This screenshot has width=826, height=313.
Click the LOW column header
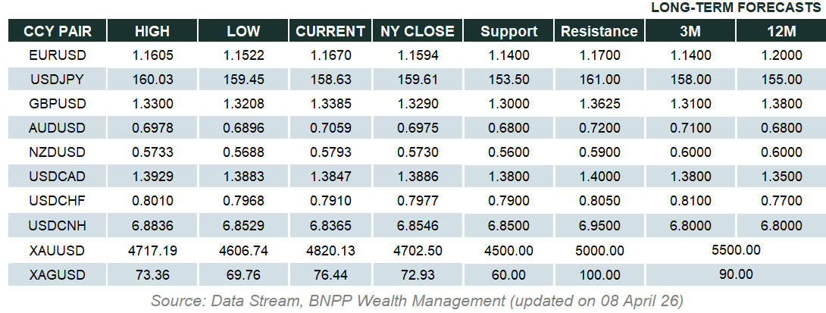point(243,31)
